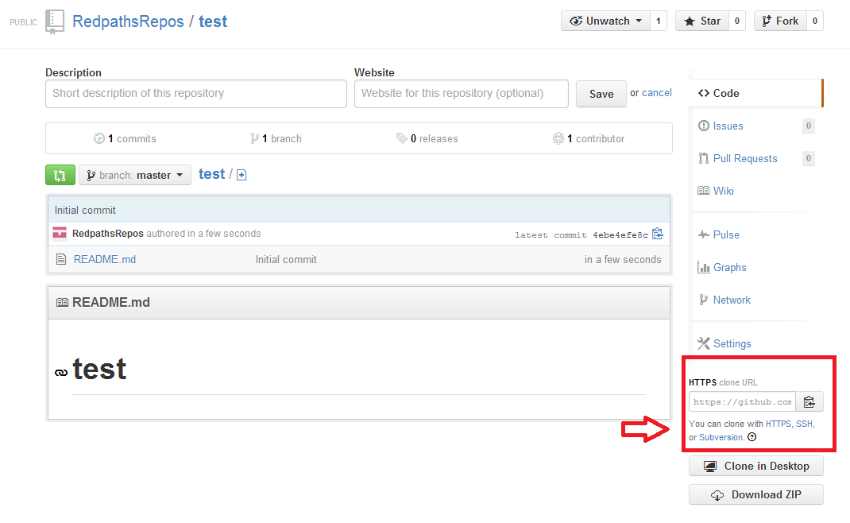Click the Pull Requests count badge
850x523 pixels.
point(808,158)
